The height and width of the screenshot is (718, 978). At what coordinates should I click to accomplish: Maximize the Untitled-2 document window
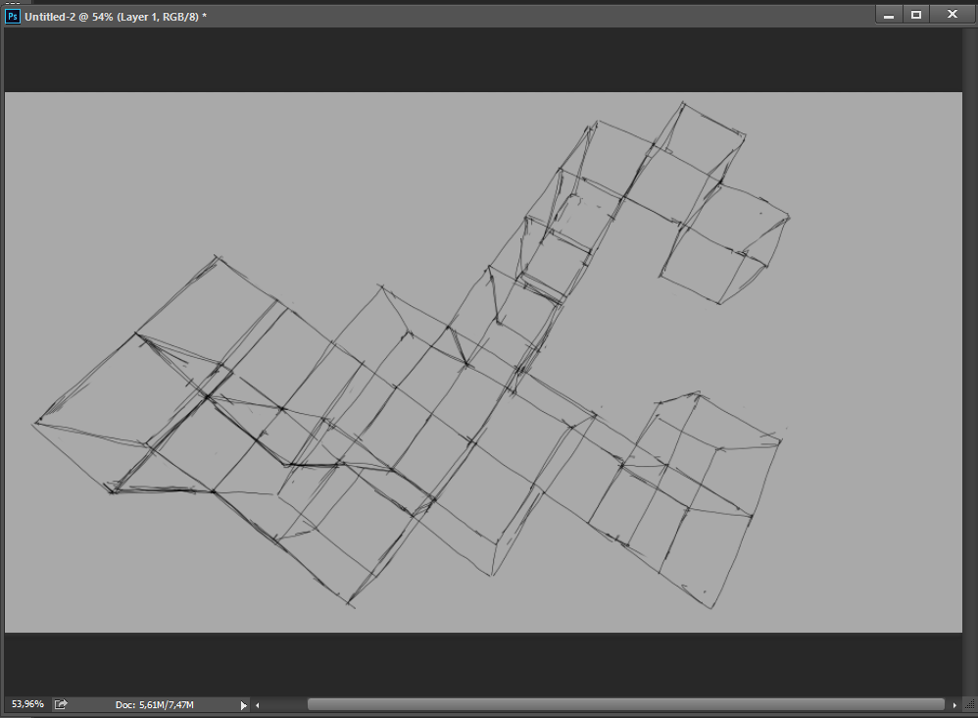tap(916, 15)
